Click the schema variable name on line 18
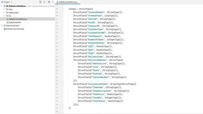This screenshot has width=203, height=114. 72,9
